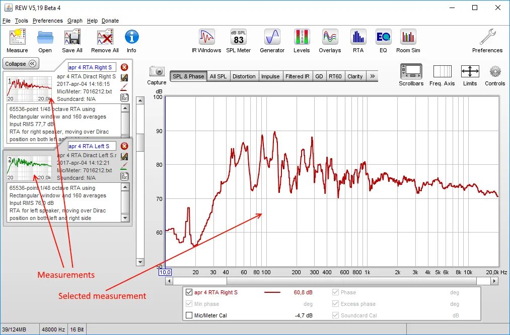Switch to the Distortion tab
The image size is (510, 335).
point(245,76)
